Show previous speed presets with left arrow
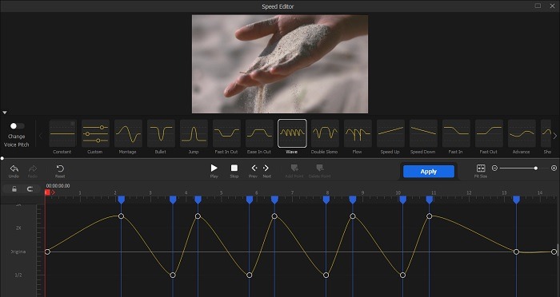The image size is (560, 297). (41, 136)
